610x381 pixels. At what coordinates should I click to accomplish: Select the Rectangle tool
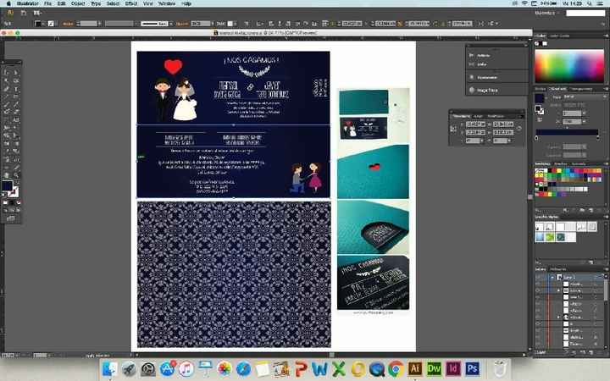click(x=16, y=97)
